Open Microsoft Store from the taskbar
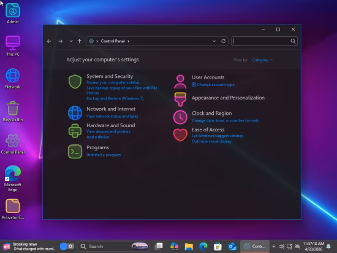337x253 pixels. 218,246
